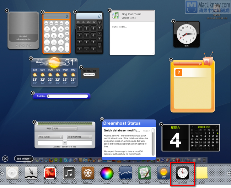Open the sphere color wheel widget

[107, 173]
